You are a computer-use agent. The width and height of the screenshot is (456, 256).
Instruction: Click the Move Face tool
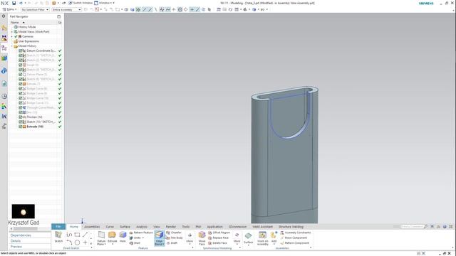coord(202,238)
